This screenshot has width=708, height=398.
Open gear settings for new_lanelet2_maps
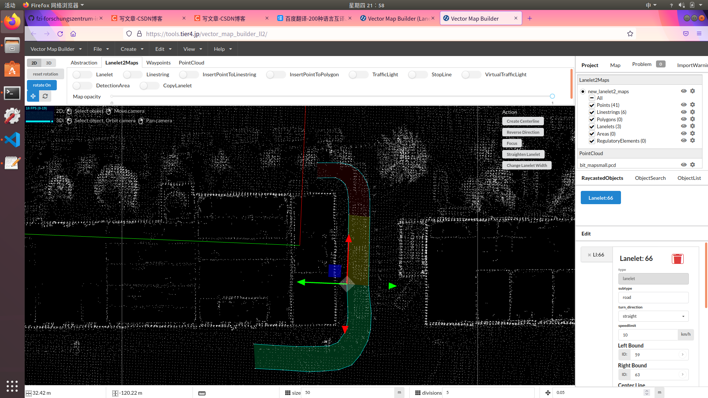pos(693,91)
